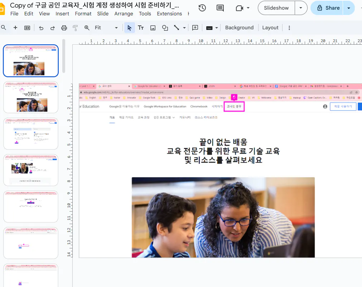Click the Share button
The image size is (362, 287).
(x=327, y=8)
